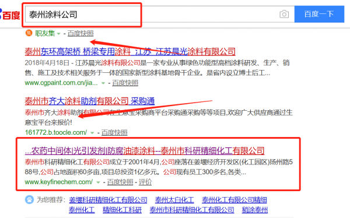Click the 职友集 source name
Screen dimensions: 350x218
[45, 33]
